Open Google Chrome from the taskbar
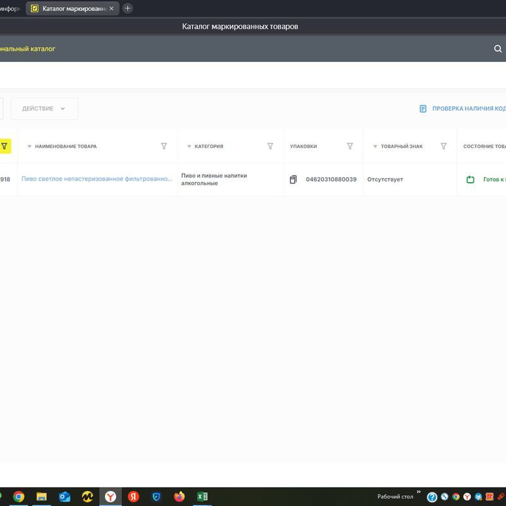This screenshot has width=506, height=506. [x=19, y=497]
